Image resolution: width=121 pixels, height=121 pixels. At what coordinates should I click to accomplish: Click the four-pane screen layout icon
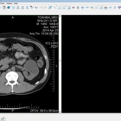[x=13, y=8]
